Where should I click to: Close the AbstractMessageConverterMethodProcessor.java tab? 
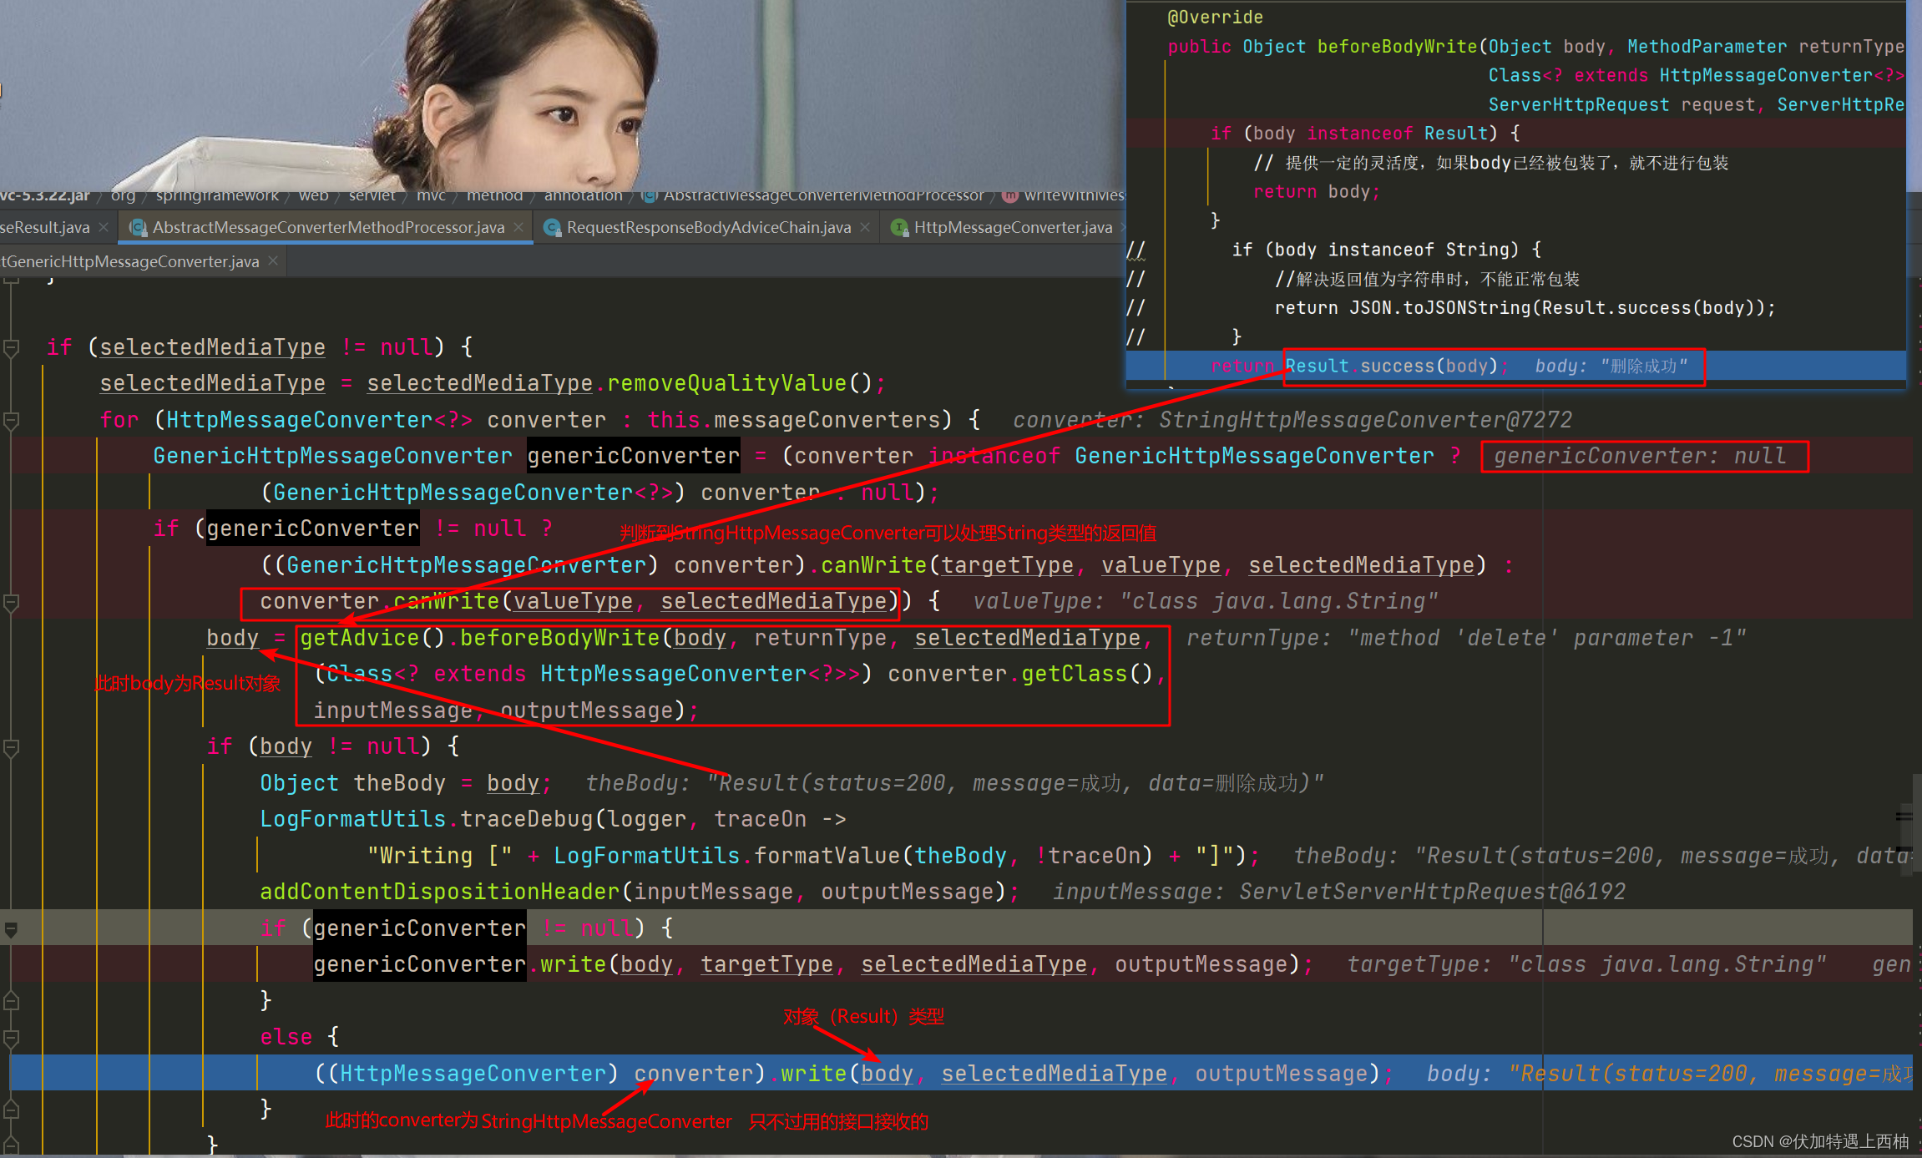518,227
